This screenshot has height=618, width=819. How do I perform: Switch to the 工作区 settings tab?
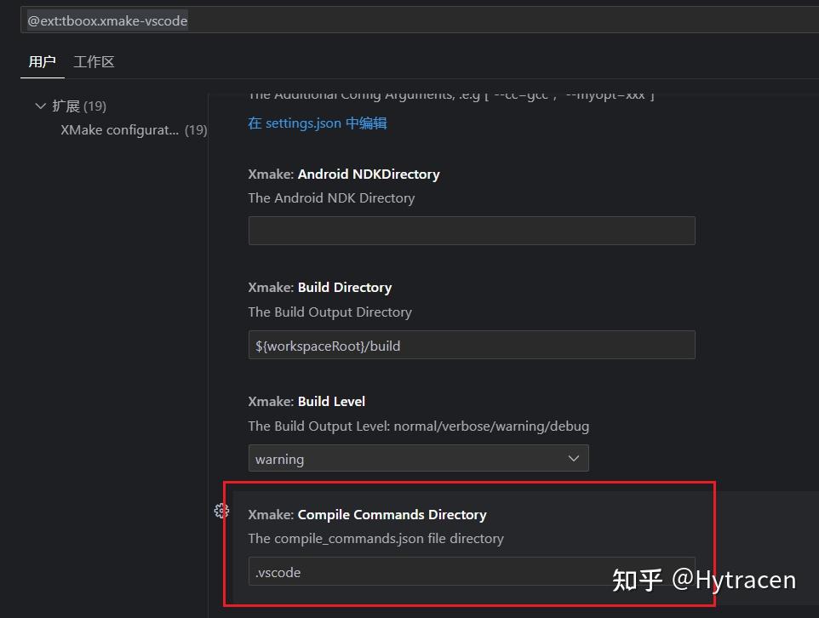coord(94,61)
